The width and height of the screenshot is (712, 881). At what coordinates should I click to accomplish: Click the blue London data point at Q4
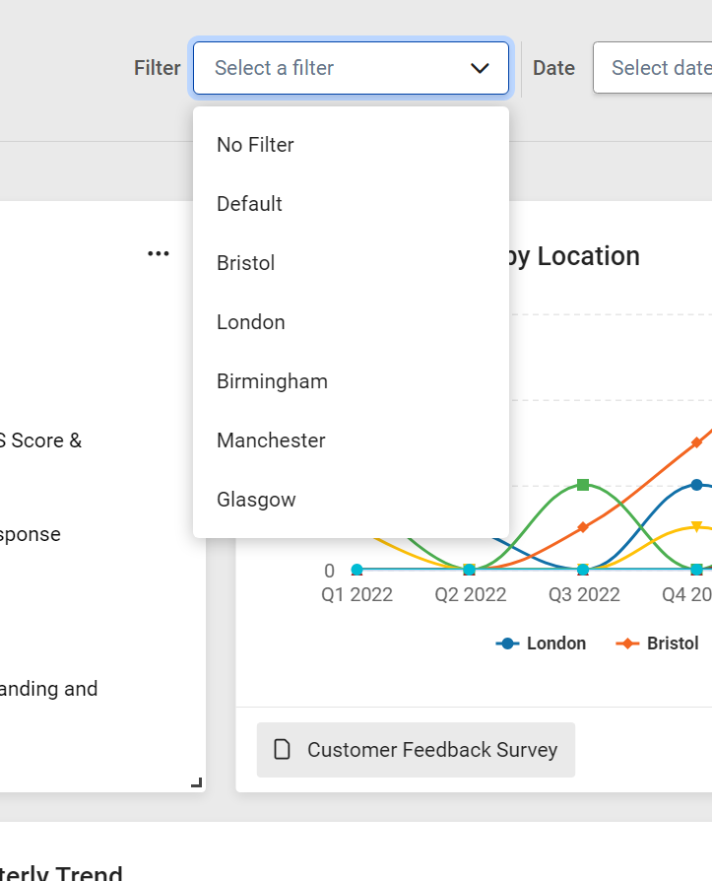[696, 485]
